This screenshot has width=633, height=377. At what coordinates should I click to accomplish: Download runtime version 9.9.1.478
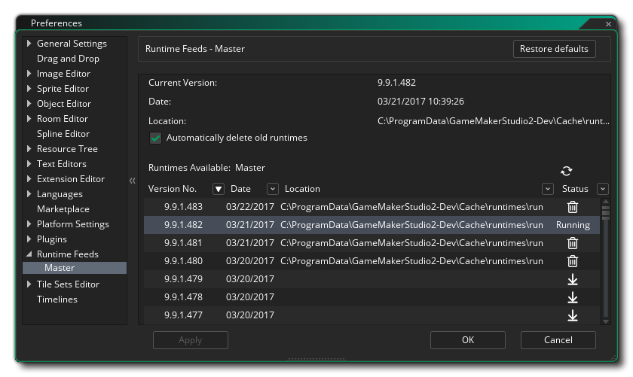(x=572, y=297)
